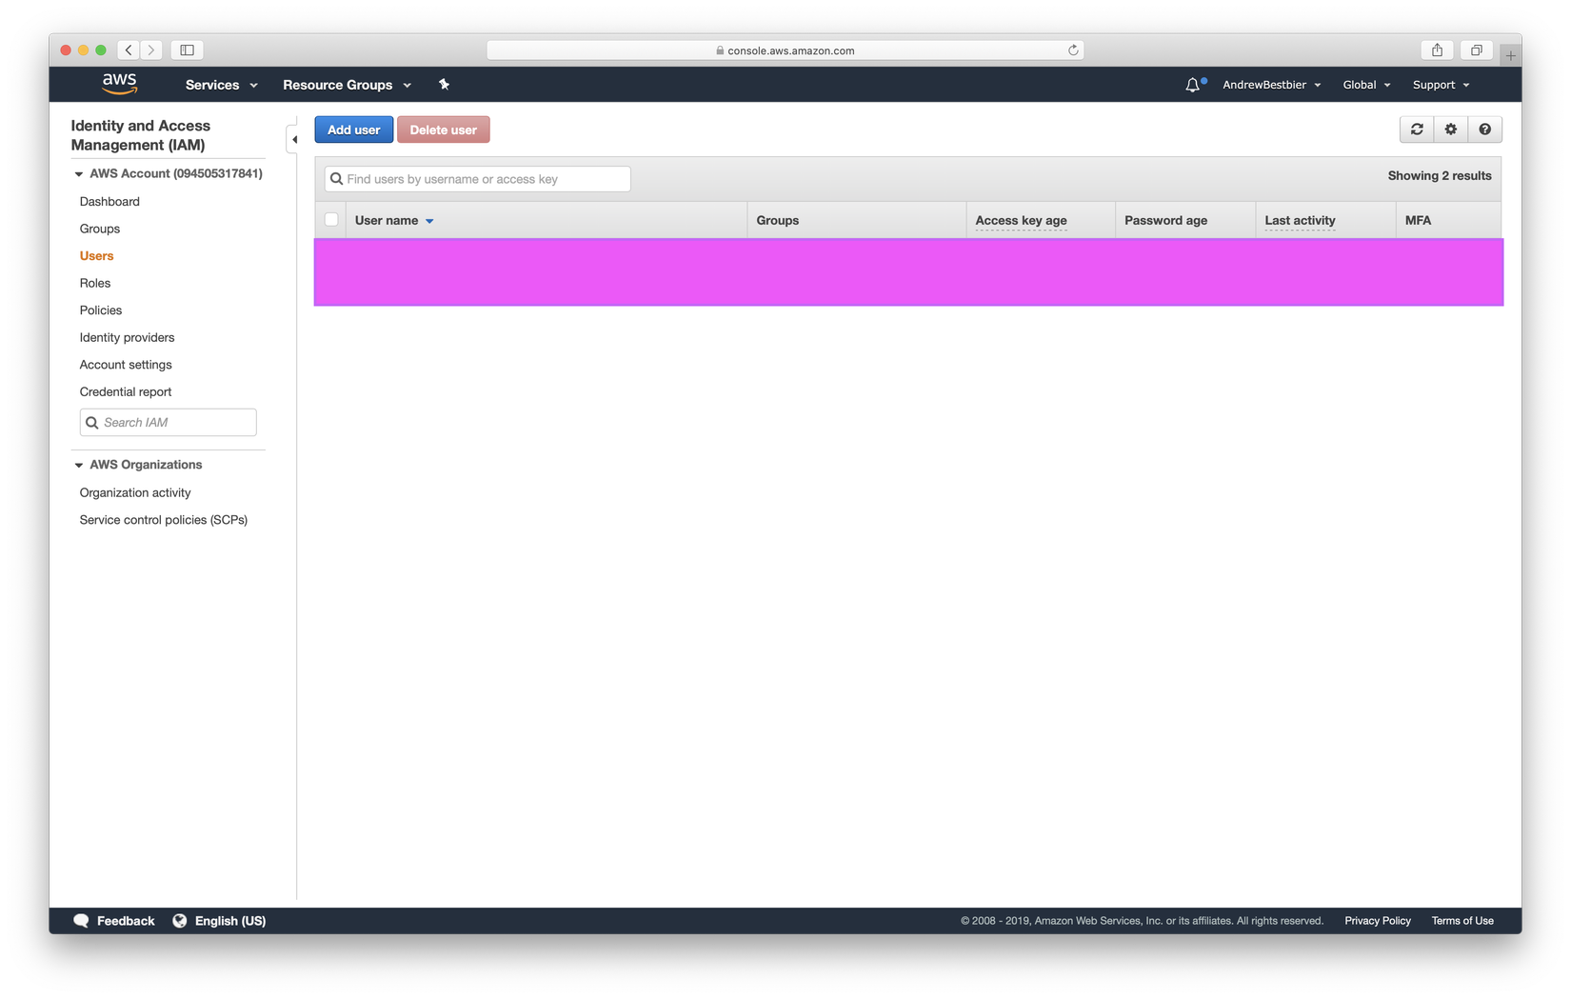This screenshot has width=1571, height=999.
Task: Collapse the AWS Account section
Action: click(x=79, y=174)
